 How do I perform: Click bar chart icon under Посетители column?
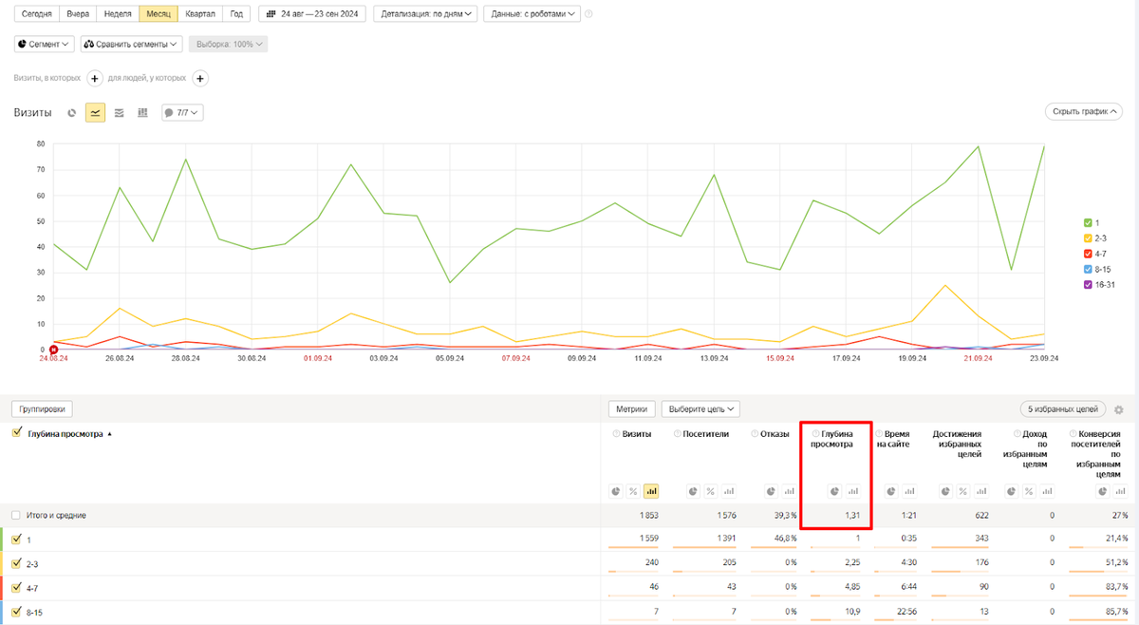(729, 491)
